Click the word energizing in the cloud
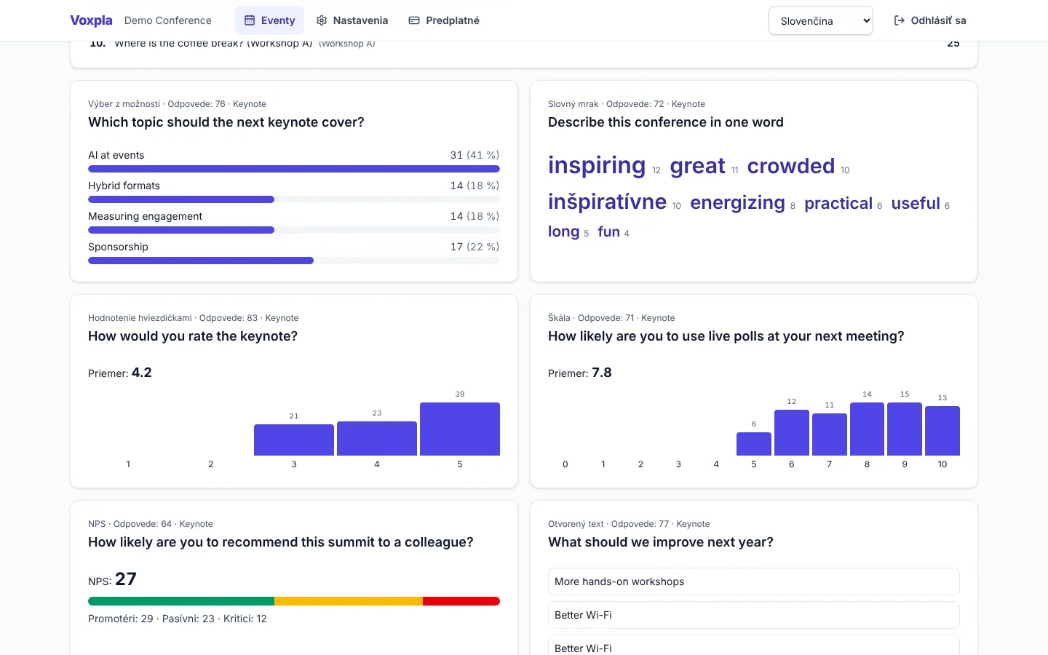1048x655 pixels. 737,202
